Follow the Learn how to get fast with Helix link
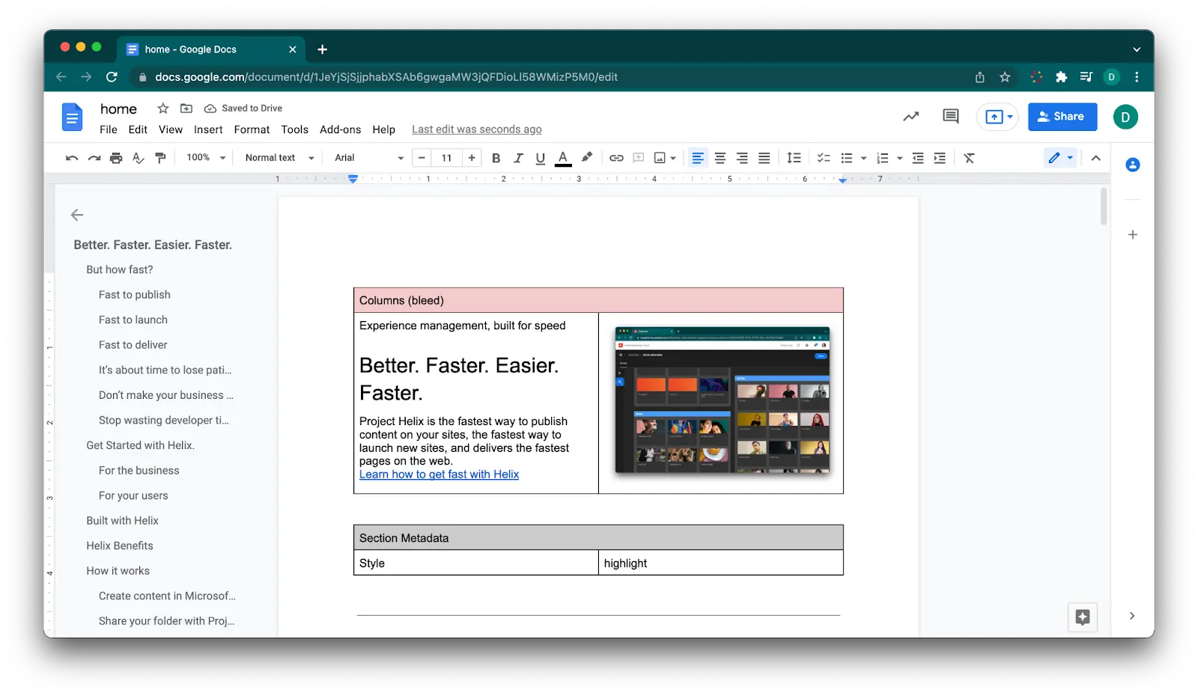The height and width of the screenshot is (696, 1198). tap(439, 474)
